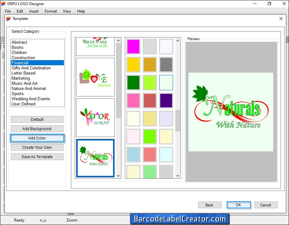Restore down the main window
The image size is (289, 225).
click(269, 4)
